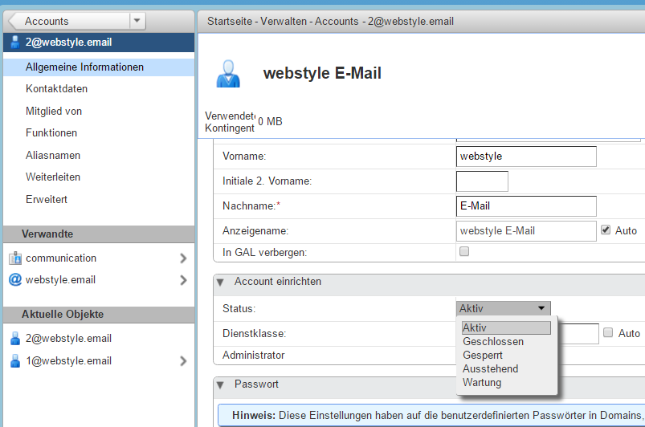
Task: Go to Aliasnamen settings page
Action: 53,155
